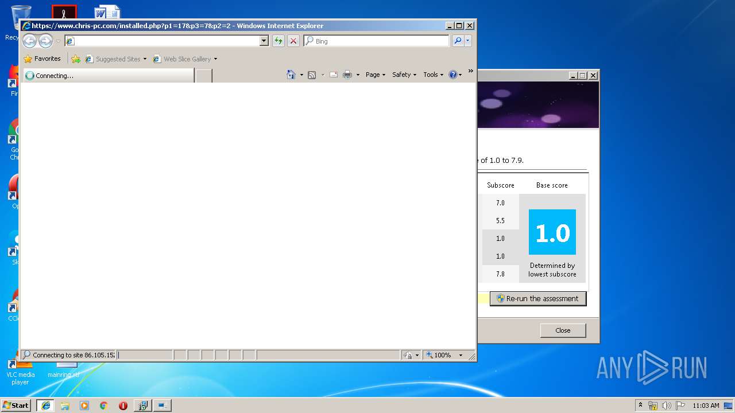Click the RSS feeds icon
This screenshot has width=735, height=413.
[312, 75]
